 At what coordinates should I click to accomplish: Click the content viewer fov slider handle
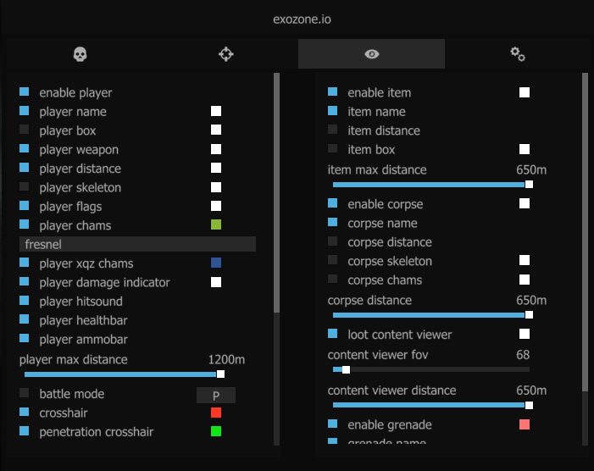346,369
